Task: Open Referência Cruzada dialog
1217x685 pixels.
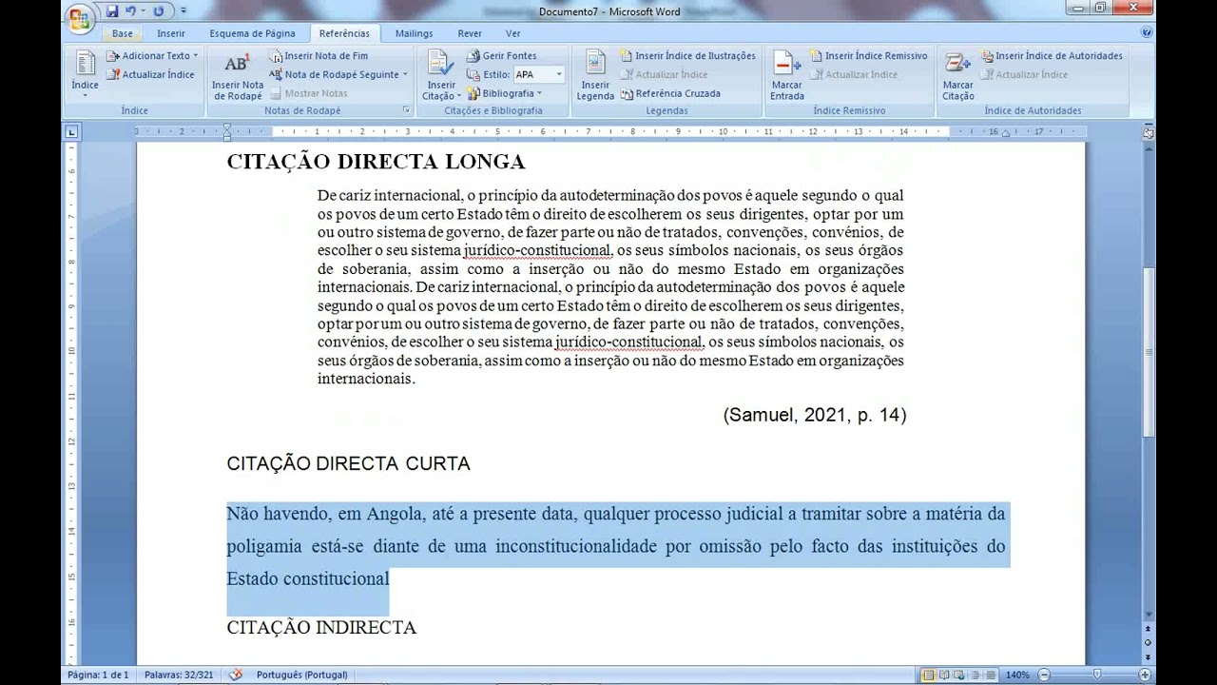Action: click(x=670, y=93)
